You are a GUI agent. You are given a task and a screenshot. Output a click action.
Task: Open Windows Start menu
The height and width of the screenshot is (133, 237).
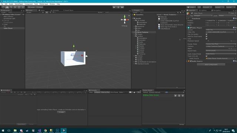pyautogui.click(x=3, y=130)
